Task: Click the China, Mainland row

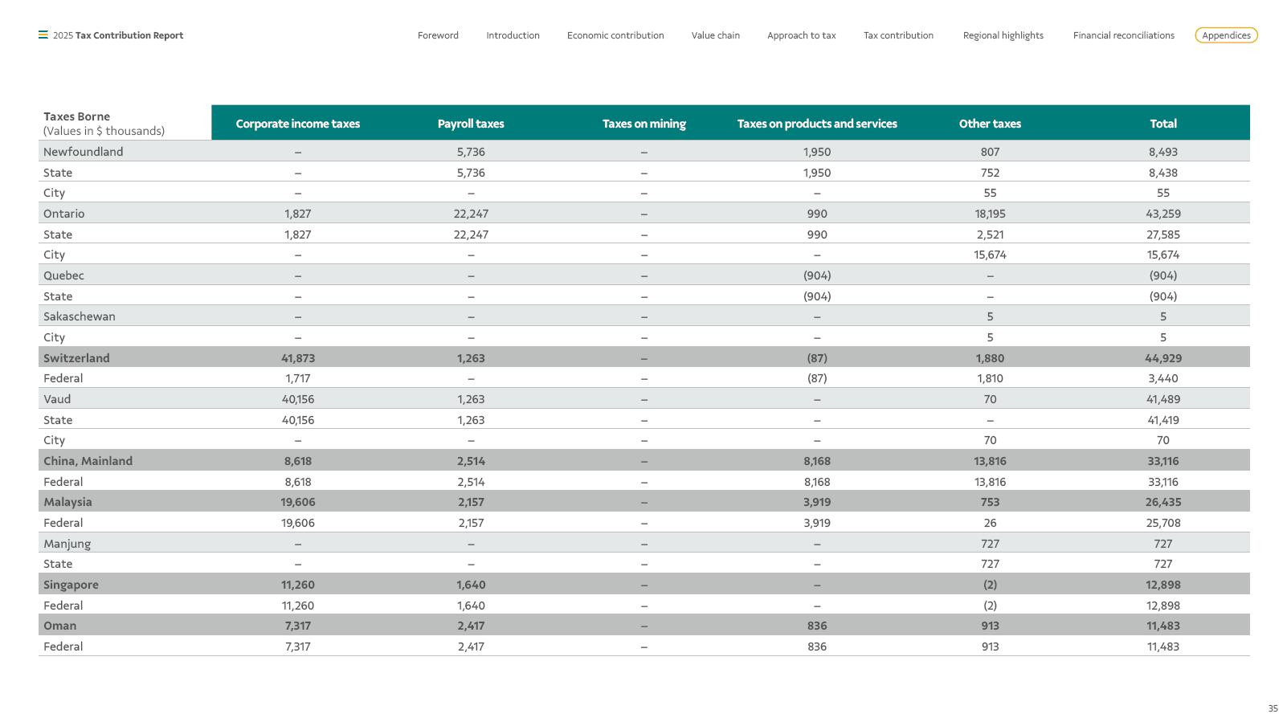Action: pos(643,461)
